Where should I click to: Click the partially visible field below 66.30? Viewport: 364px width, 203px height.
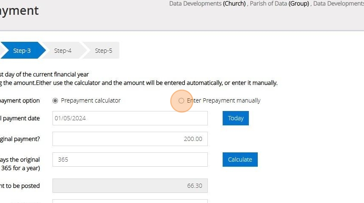point(130,201)
